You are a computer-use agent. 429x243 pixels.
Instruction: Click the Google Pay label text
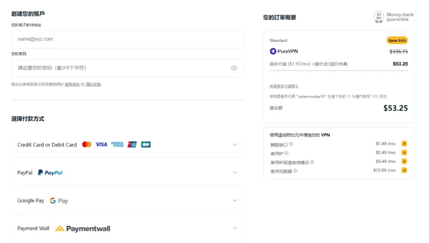point(31,201)
